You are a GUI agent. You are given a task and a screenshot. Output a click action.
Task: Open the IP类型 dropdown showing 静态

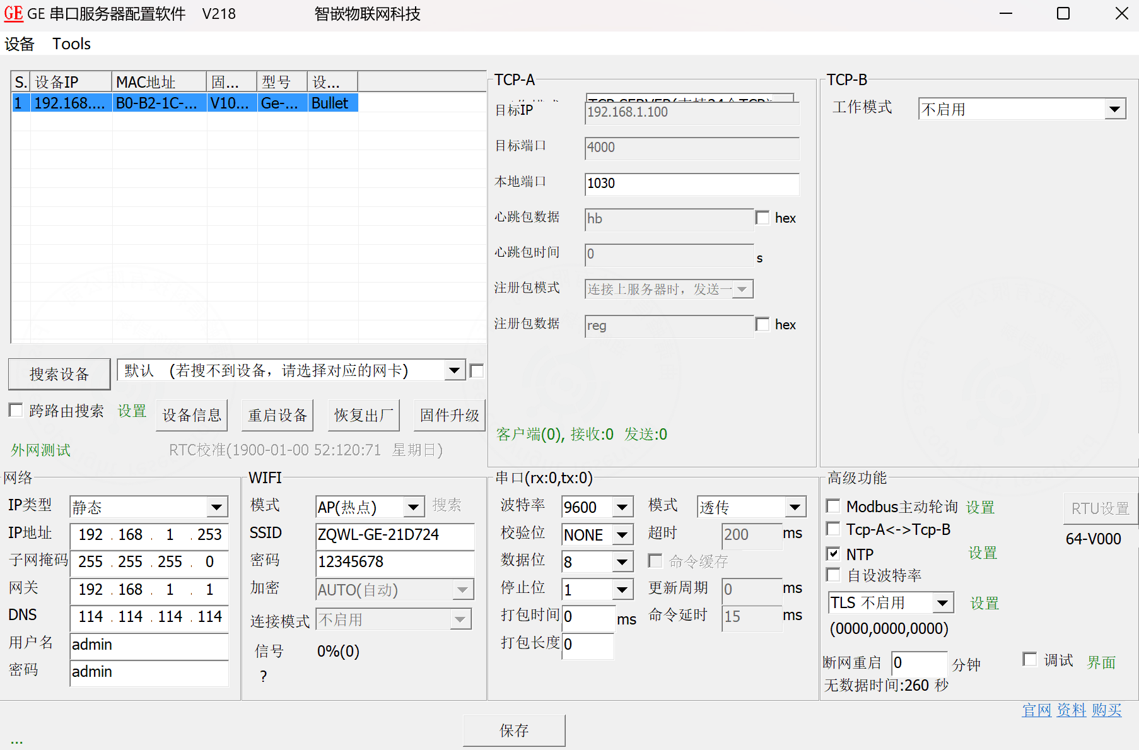click(217, 507)
